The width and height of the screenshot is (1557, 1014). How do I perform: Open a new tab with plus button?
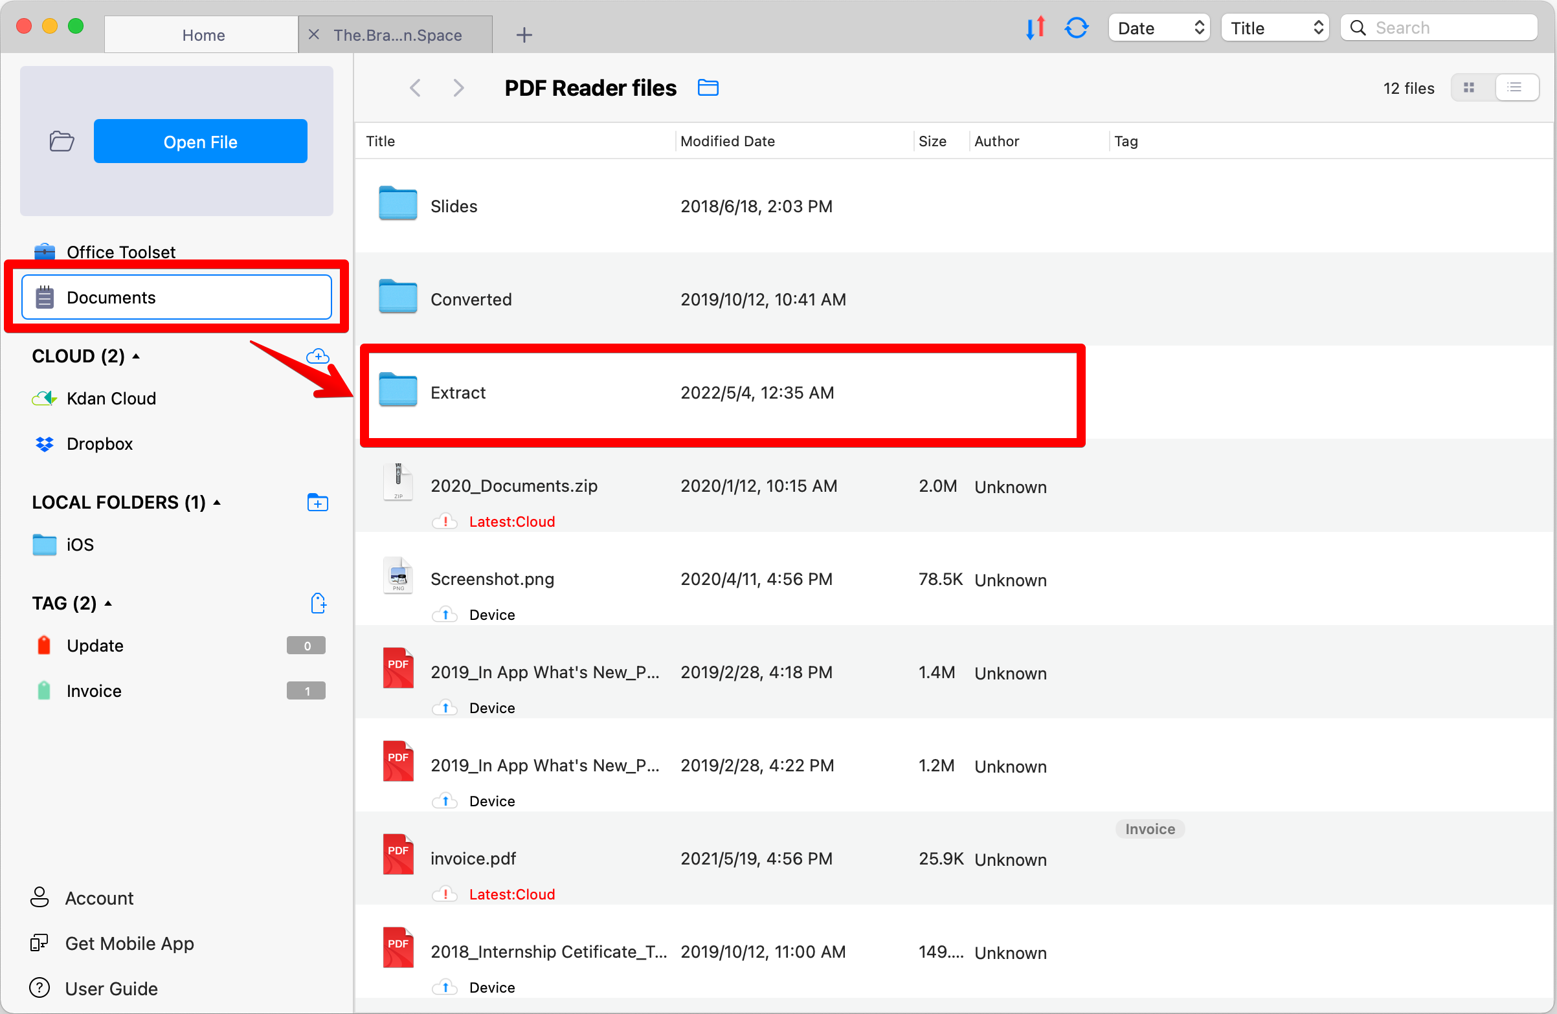(524, 35)
